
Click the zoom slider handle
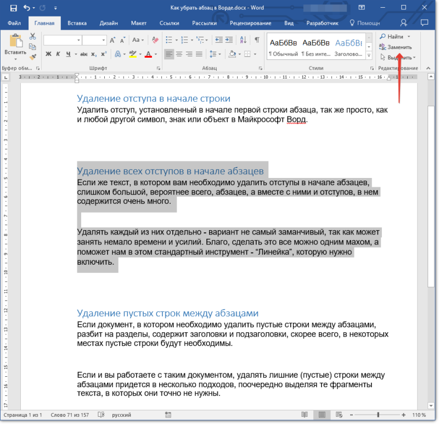(378, 415)
